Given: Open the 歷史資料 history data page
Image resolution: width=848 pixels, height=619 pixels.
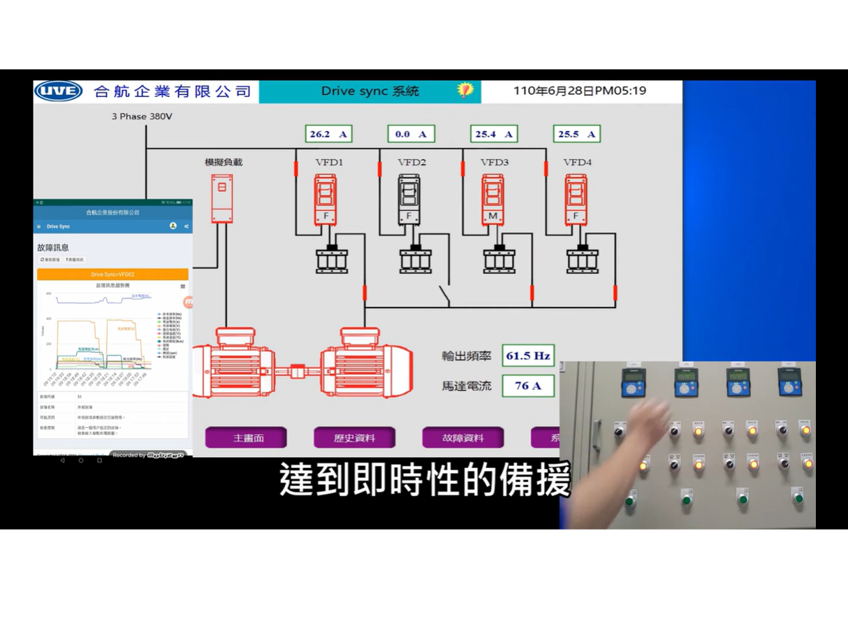Looking at the screenshot, I should click(x=354, y=438).
